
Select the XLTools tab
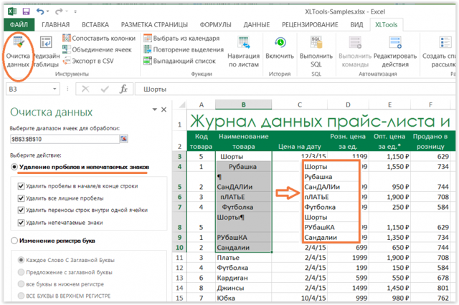click(x=387, y=25)
